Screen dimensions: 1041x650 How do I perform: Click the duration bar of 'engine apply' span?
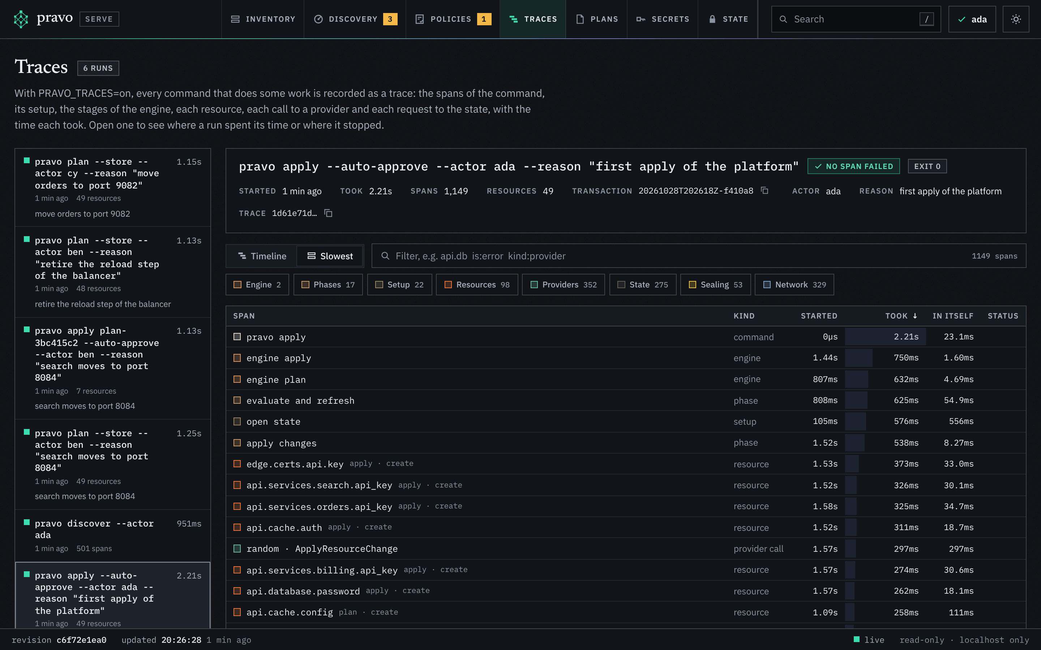tap(858, 357)
